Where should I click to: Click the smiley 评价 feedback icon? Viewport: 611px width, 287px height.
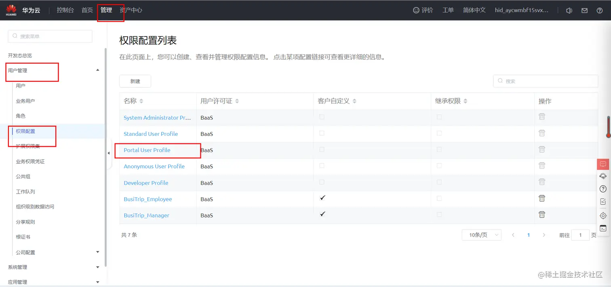pyautogui.click(x=416, y=10)
